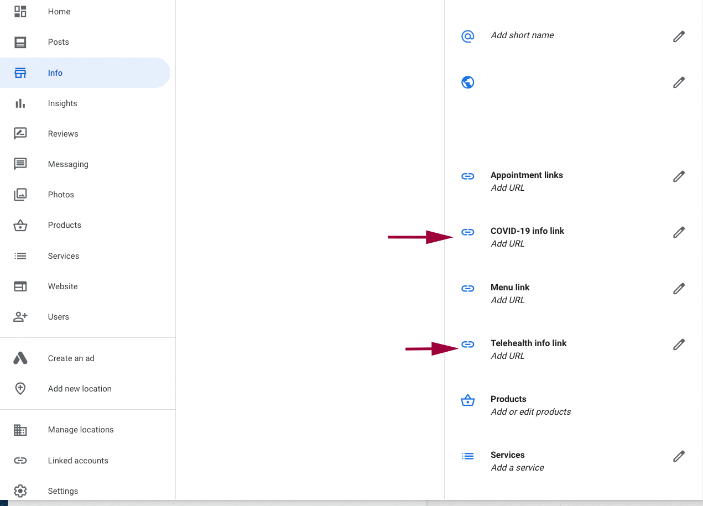
Task: Click the pencil next to Menu link
Action: click(679, 289)
